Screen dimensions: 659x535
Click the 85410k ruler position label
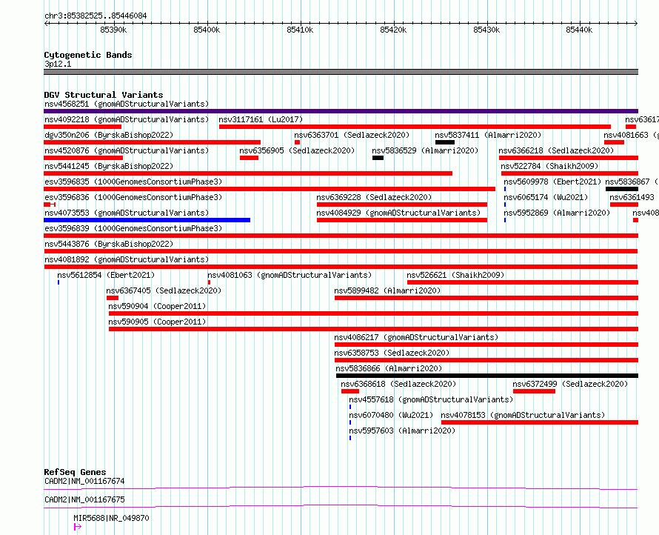click(300, 30)
